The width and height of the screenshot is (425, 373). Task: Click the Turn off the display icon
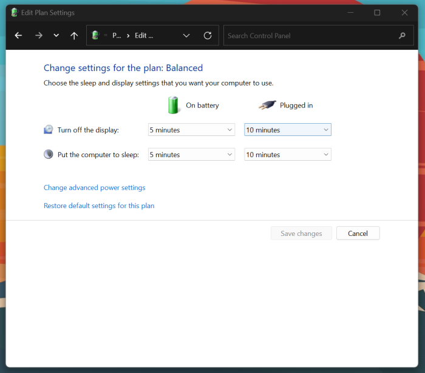48,129
